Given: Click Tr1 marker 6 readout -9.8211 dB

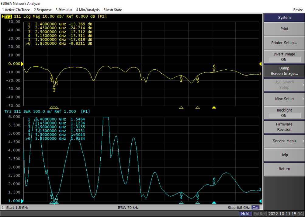Looking at the screenshot, I should (80, 44).
